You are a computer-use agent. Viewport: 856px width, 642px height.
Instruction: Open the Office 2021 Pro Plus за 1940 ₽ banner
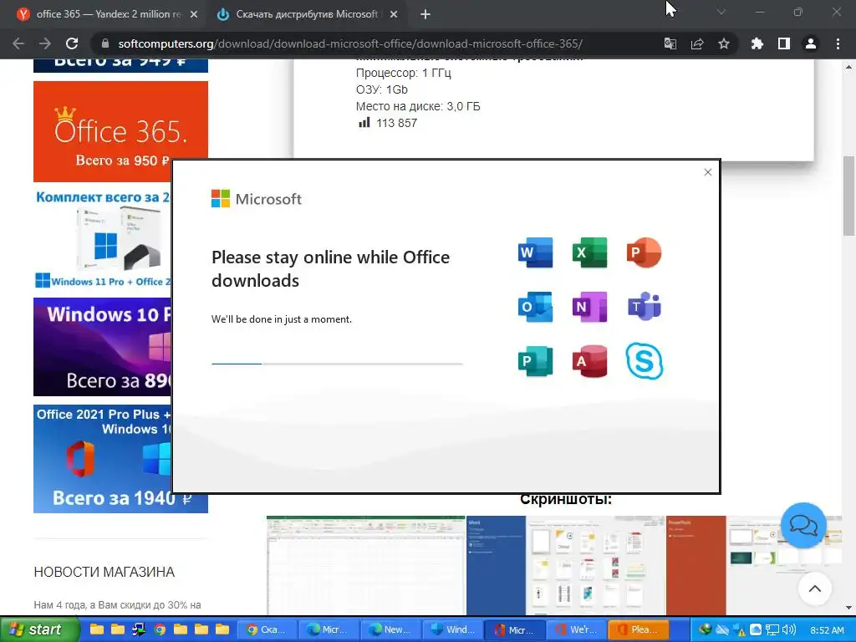[120, 459]
